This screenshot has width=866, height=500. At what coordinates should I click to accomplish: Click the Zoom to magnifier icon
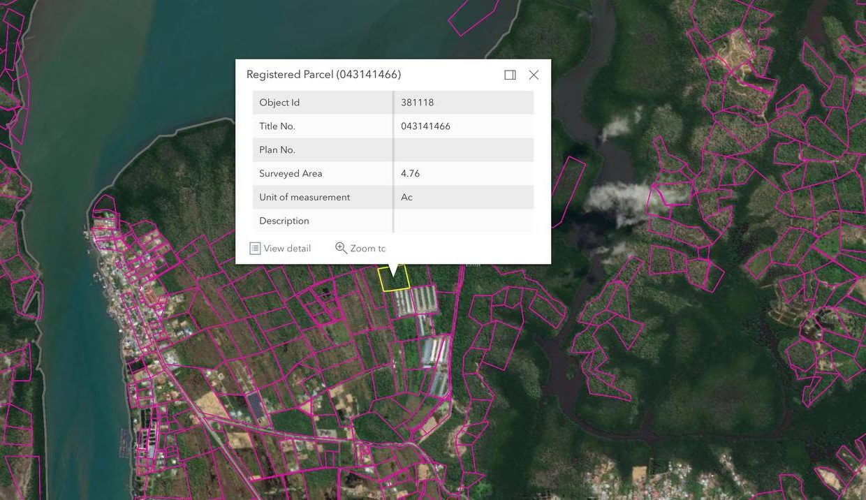point(341,248)
